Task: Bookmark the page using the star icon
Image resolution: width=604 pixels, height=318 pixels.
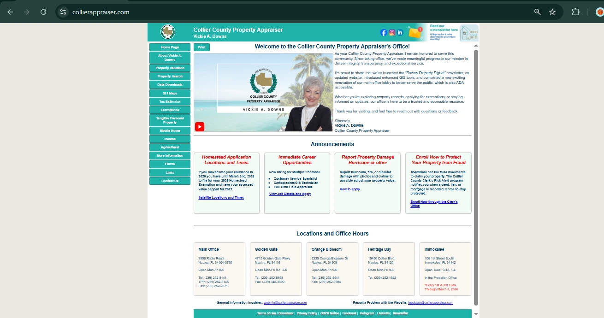Action: (552, 12)
